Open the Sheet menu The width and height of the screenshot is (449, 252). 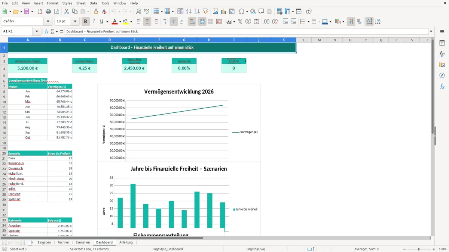pyautogui.click(x=81, y=3)
